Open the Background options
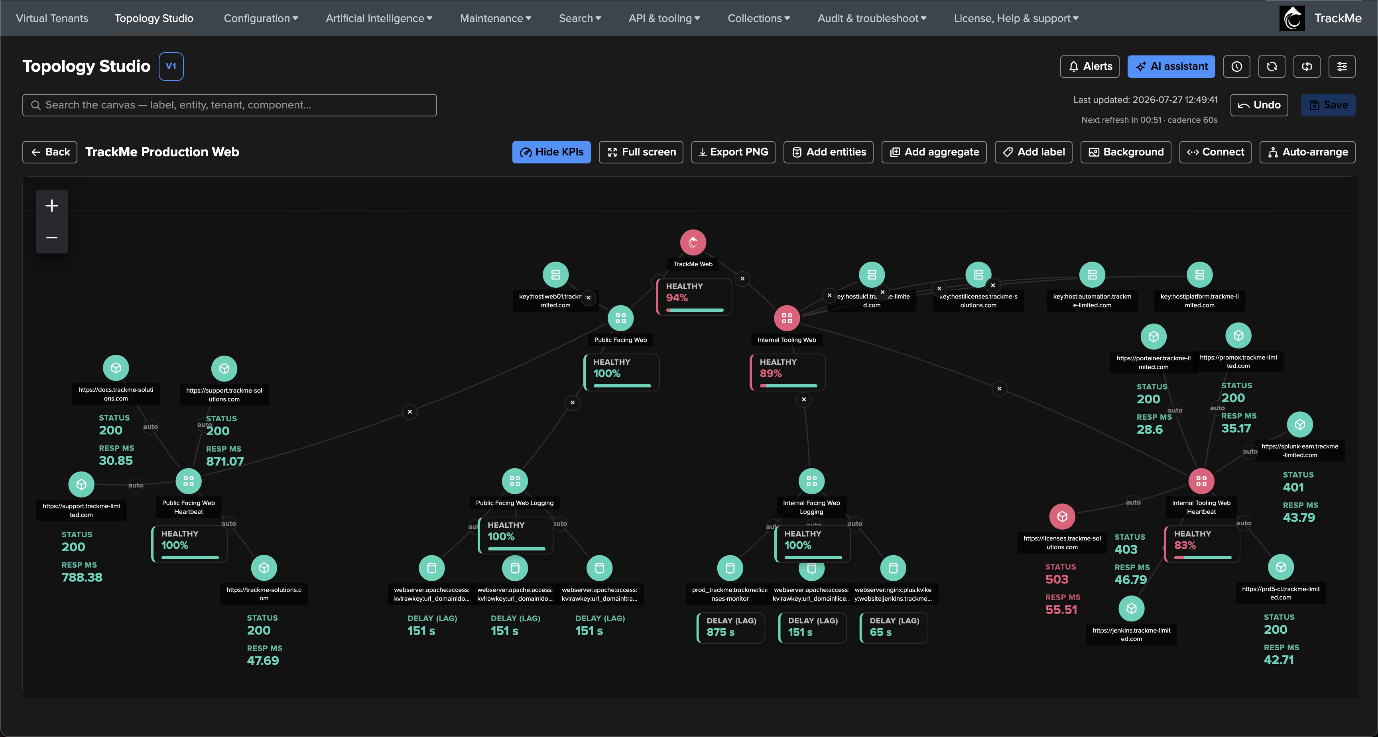The height and width of the screenshot is (737, 1378). pos(1126,152)
